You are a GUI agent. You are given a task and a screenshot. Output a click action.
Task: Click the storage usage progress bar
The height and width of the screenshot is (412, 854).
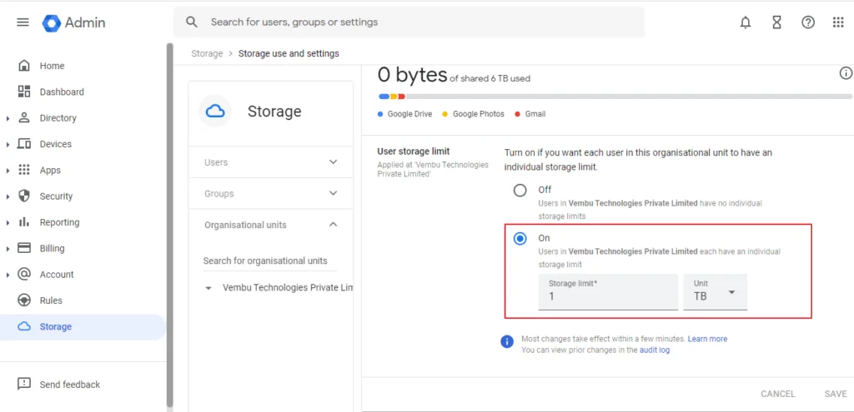(615, 97)
